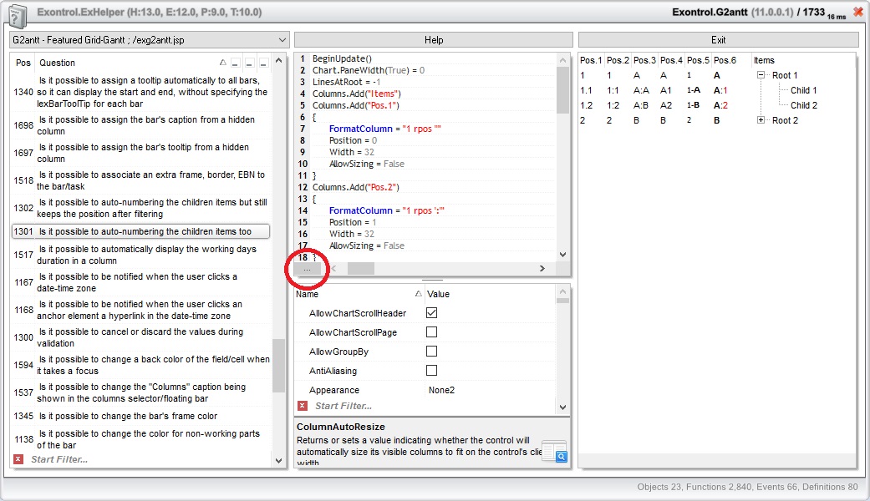Click the sort triangle in the Name column header
870x501 pixels.
(419, 294)
